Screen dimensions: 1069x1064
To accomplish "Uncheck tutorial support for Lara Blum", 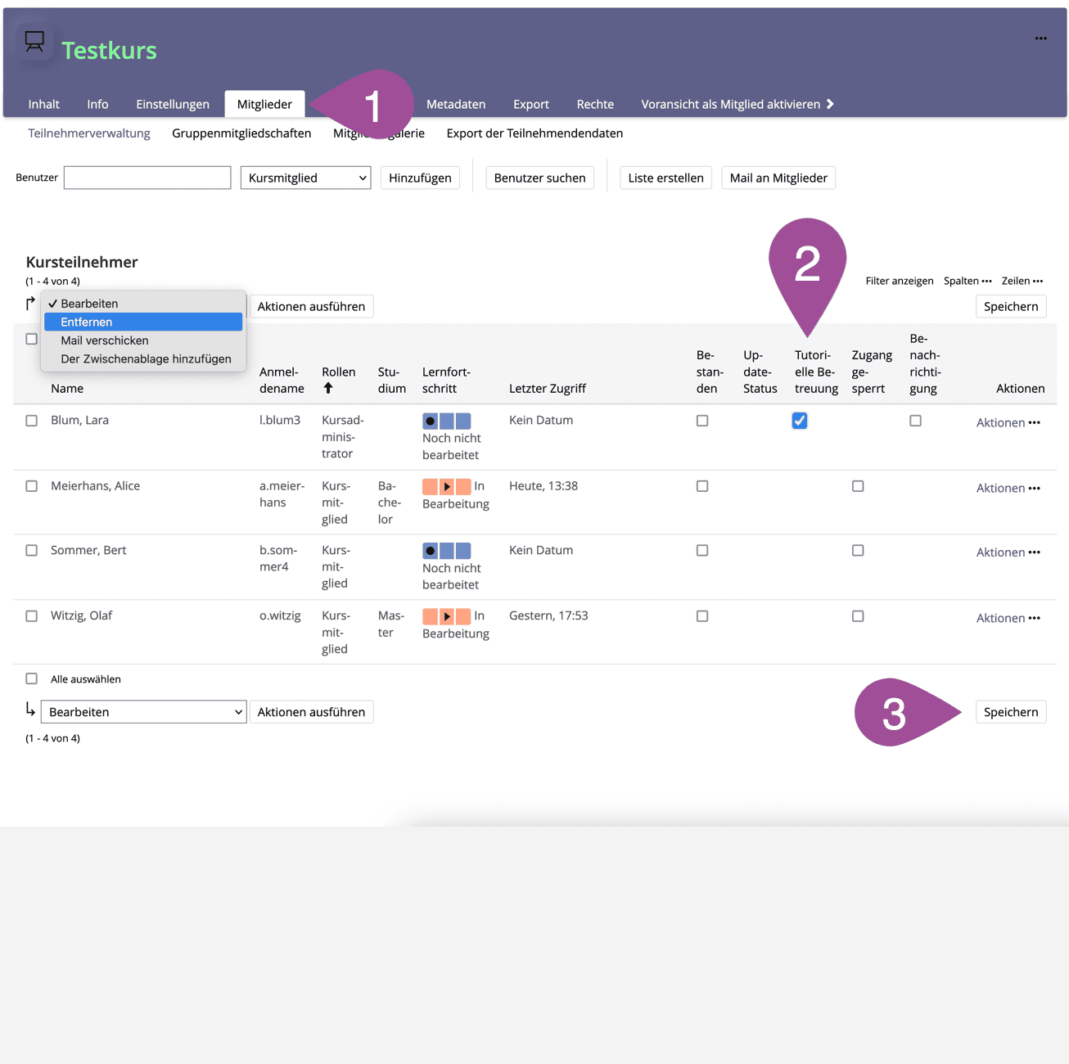I will (x=800, y=421).
